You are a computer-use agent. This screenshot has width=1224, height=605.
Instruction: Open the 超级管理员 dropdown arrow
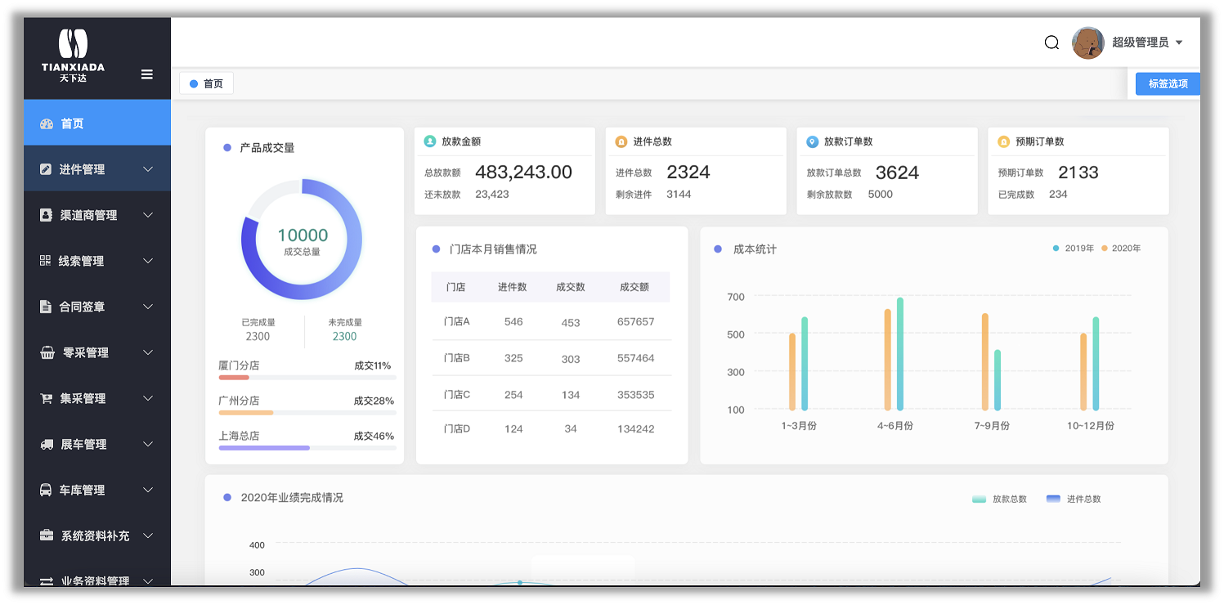[1179, 43]
